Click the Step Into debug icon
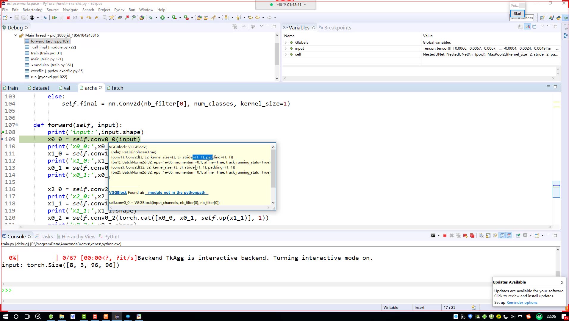 point(82,18)
